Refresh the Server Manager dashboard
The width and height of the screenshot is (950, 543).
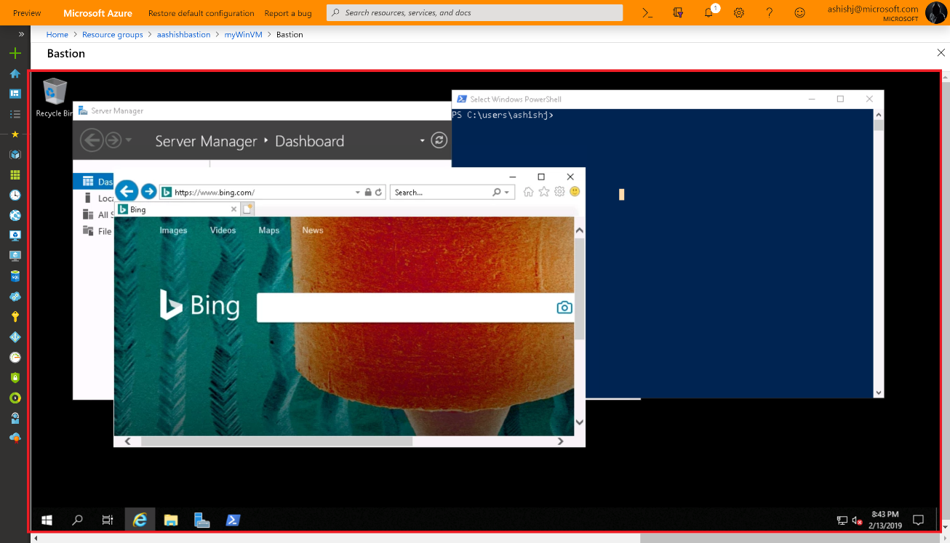coord(439,140)
